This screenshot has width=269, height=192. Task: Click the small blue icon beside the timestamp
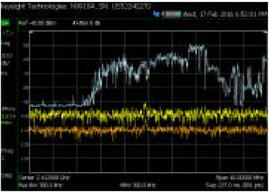tap(156, 14)
